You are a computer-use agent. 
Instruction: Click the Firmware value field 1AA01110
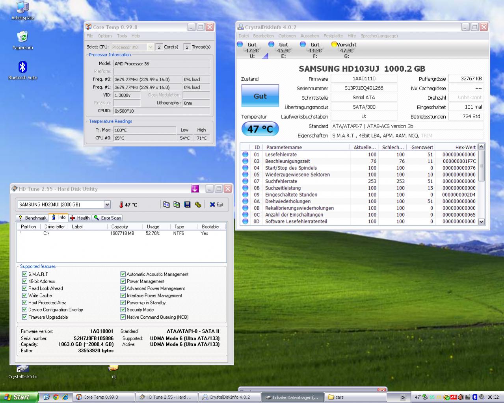point(364,79)
